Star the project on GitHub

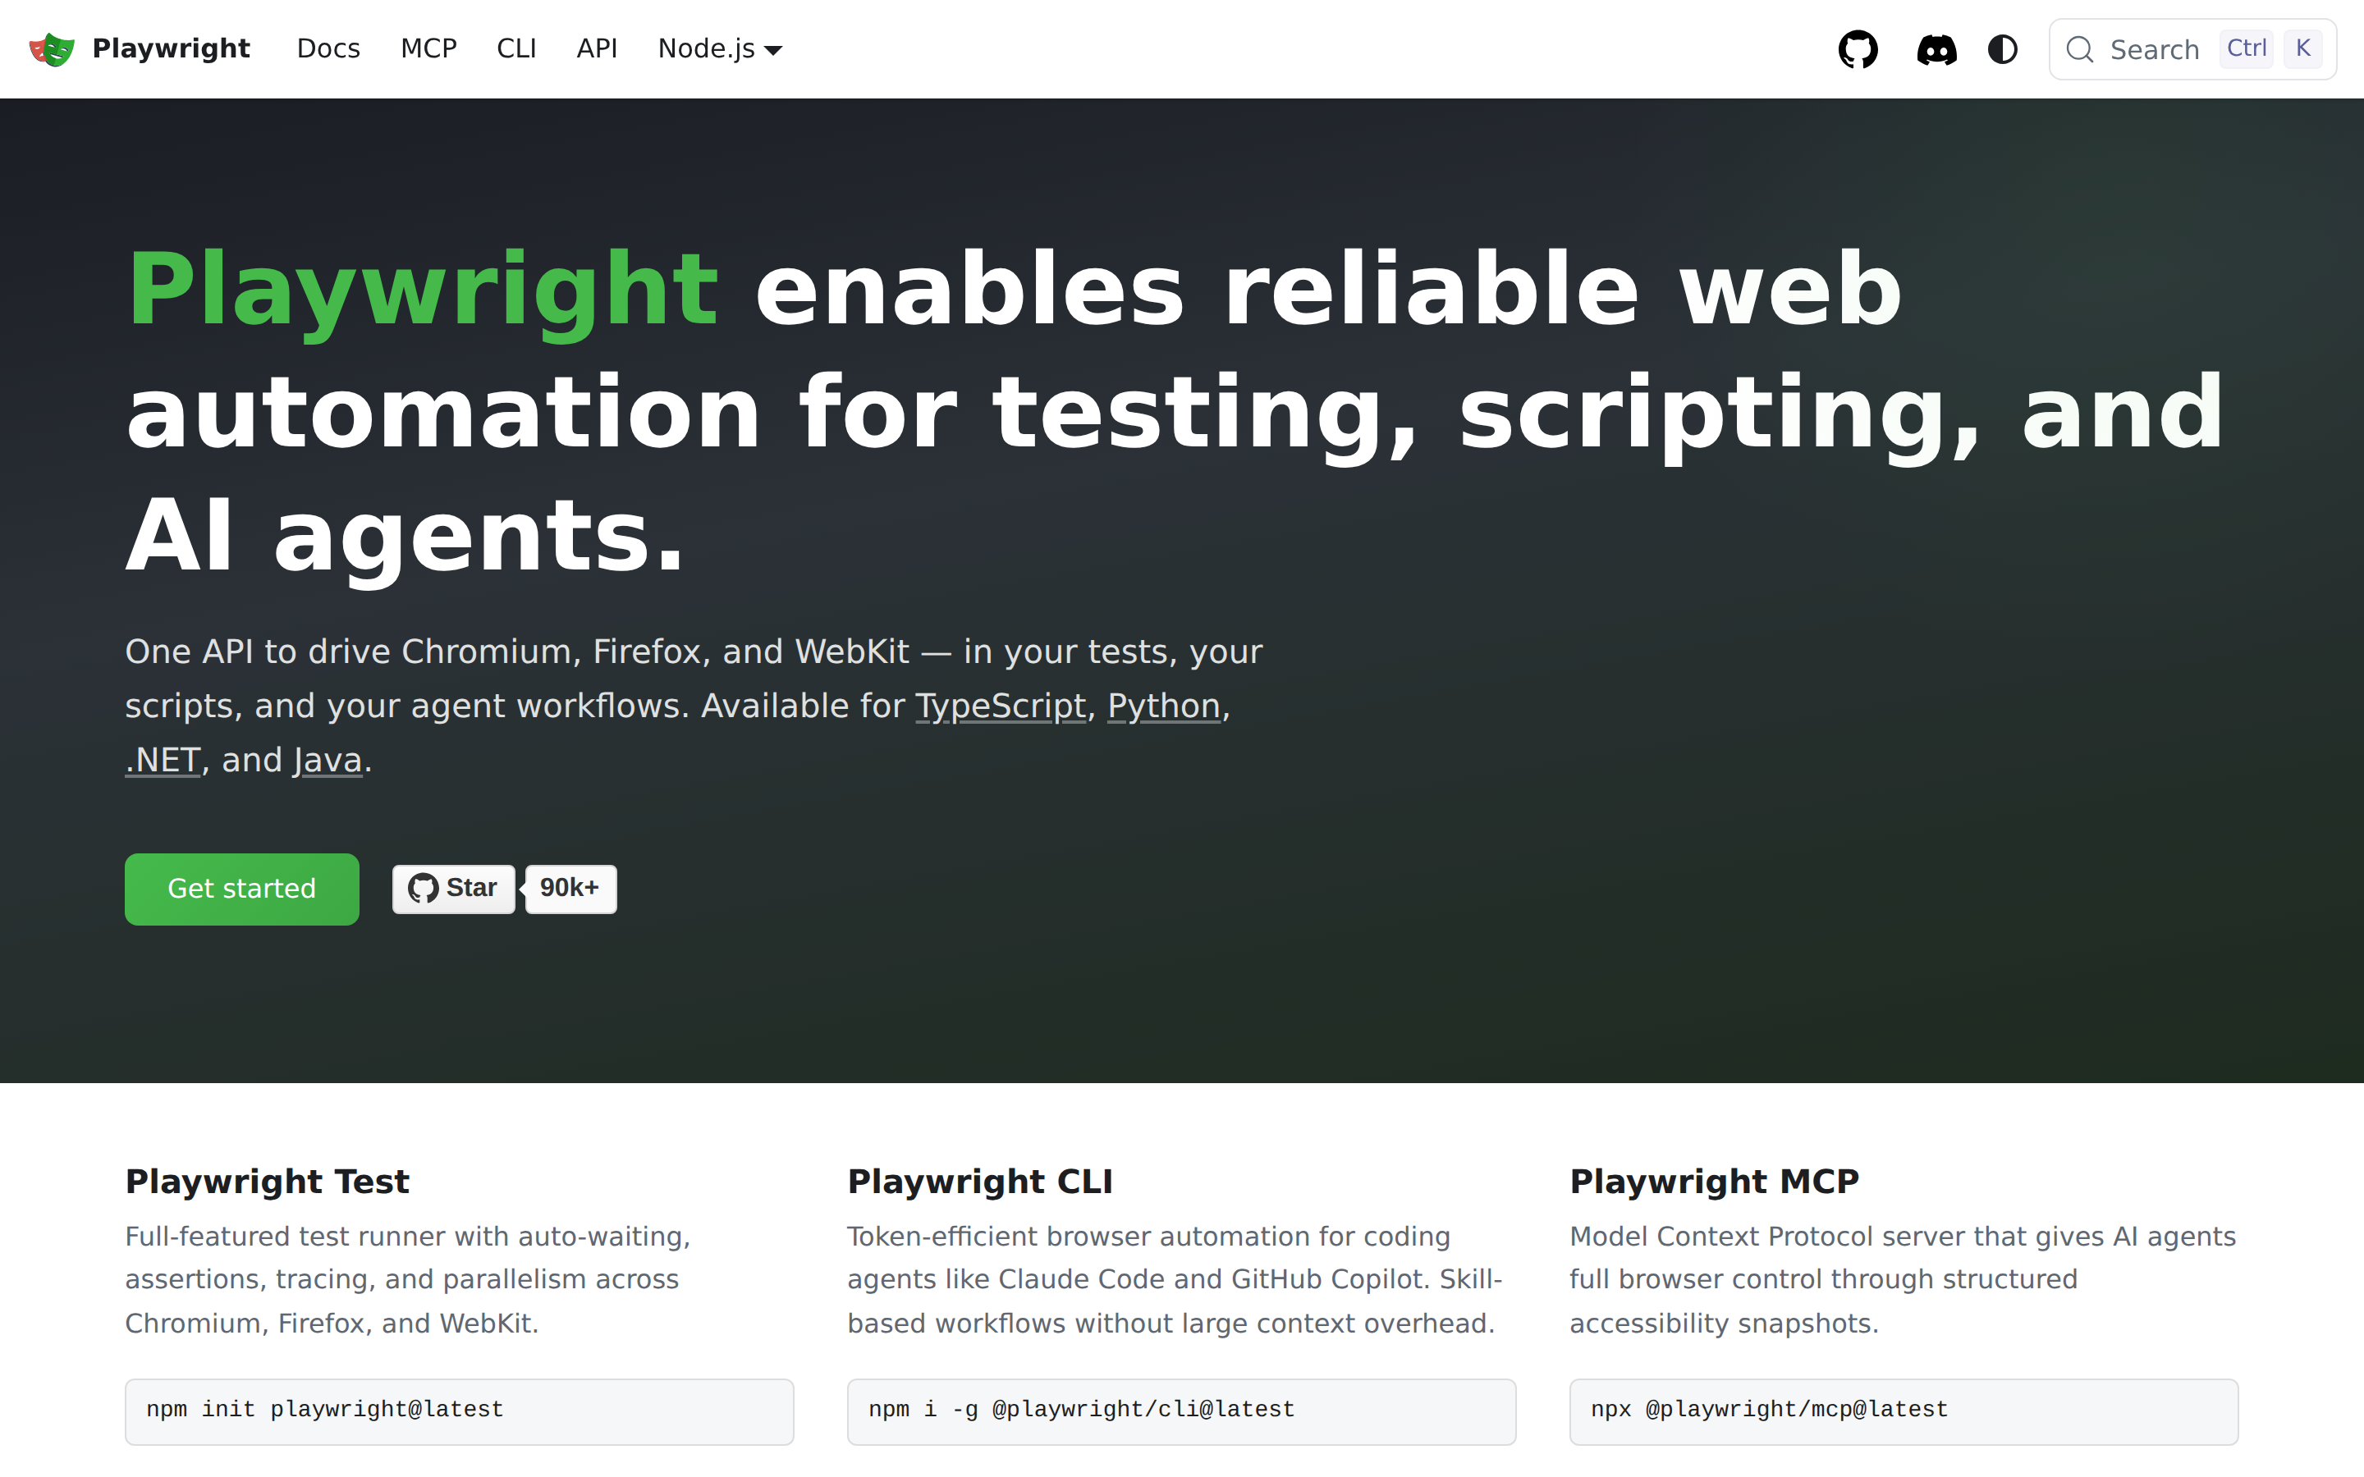click(453, 889)
